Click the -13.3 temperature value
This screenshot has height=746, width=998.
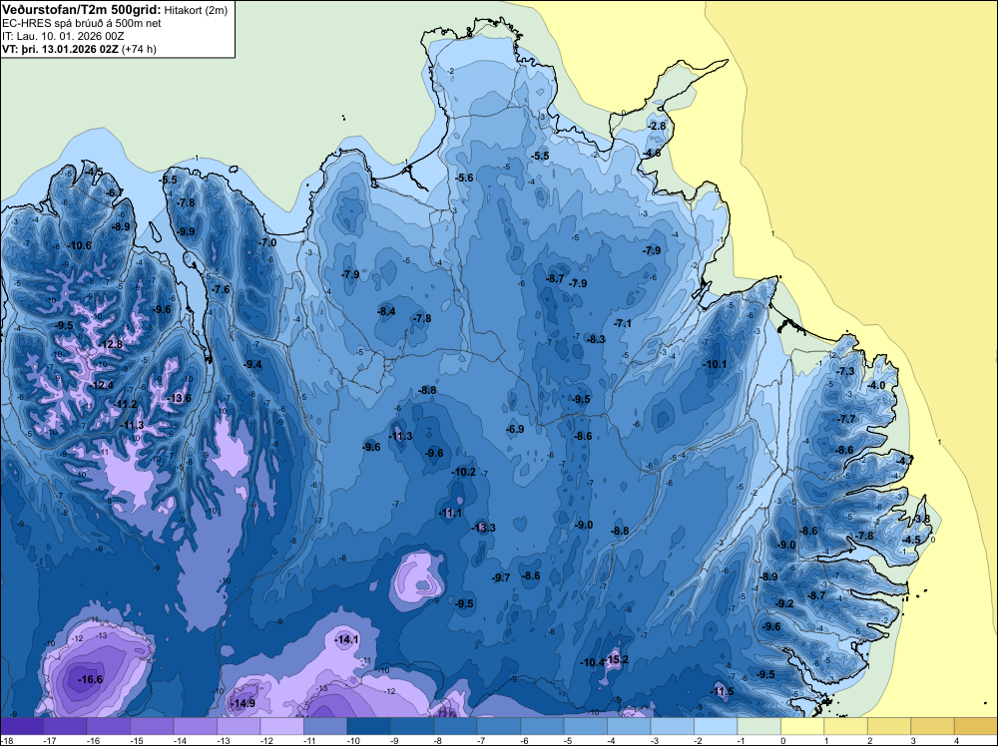(x=483, y=528)
